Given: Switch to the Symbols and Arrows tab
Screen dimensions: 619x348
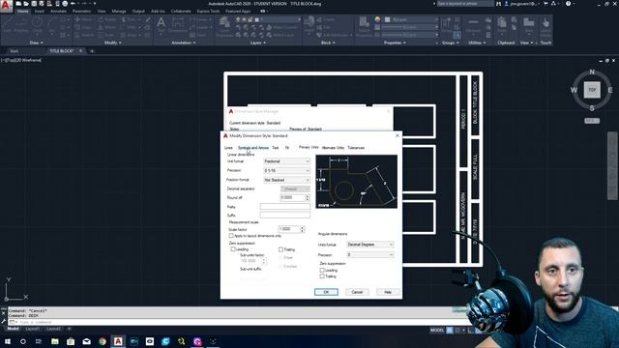Looking at the screenshot, I should (x=253, y=148).
